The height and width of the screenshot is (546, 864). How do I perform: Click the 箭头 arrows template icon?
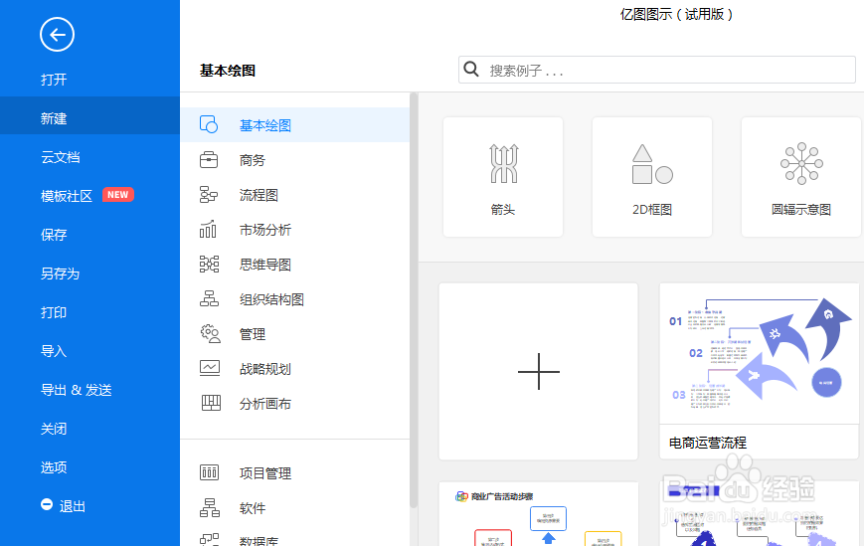[504, 164]
